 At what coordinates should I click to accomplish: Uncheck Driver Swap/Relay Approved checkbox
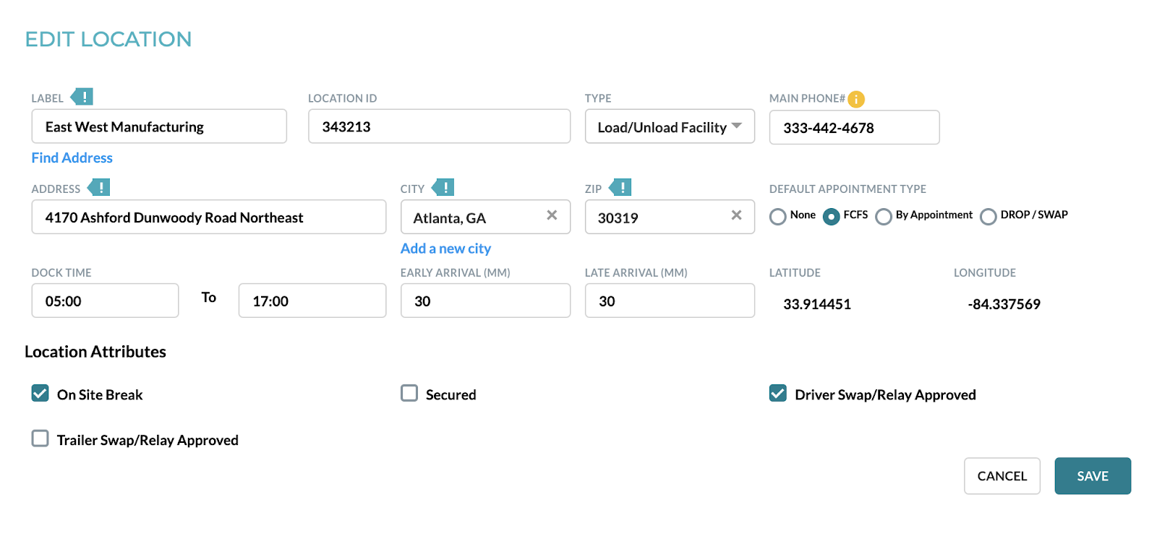point(778,393)
